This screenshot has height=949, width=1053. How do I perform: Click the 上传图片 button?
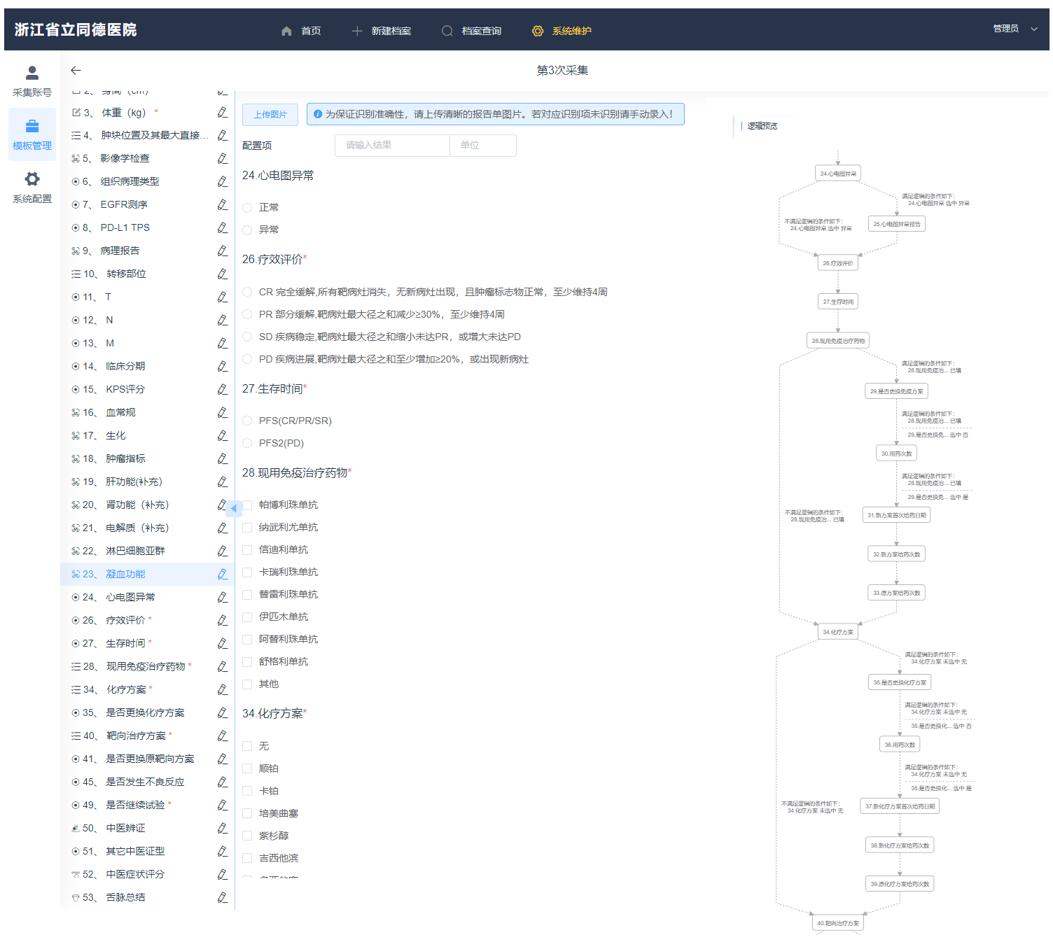click(270, 115)
